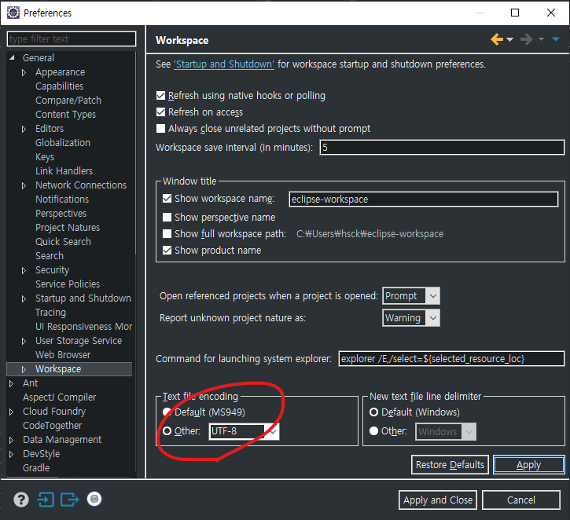Expand the Ant tree node
The height and width of the screenshot is (520, 570).
(11, 383)
